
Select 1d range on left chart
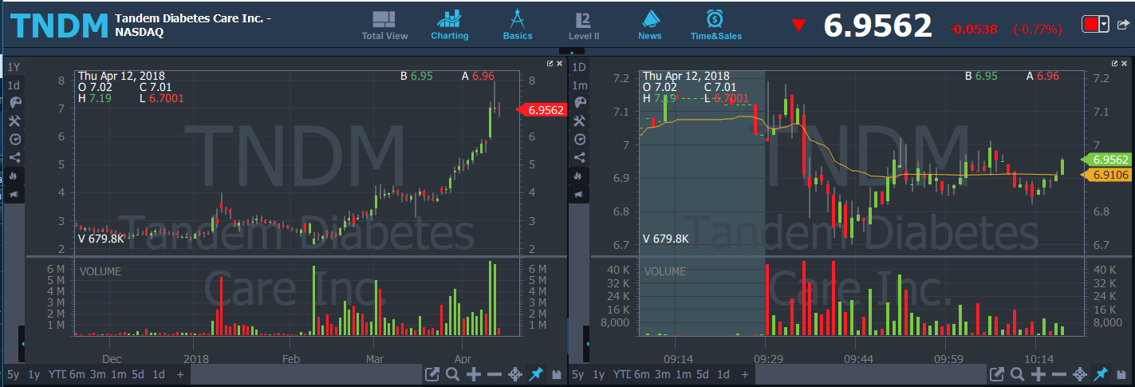click(x=159, y=374)
